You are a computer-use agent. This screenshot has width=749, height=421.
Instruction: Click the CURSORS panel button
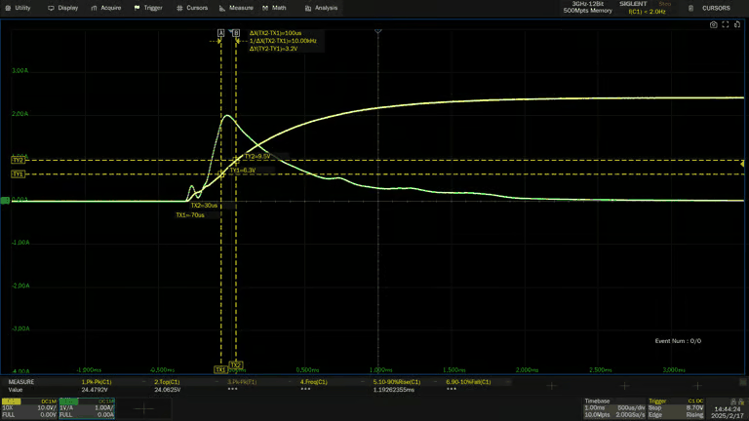coord(716,8)
